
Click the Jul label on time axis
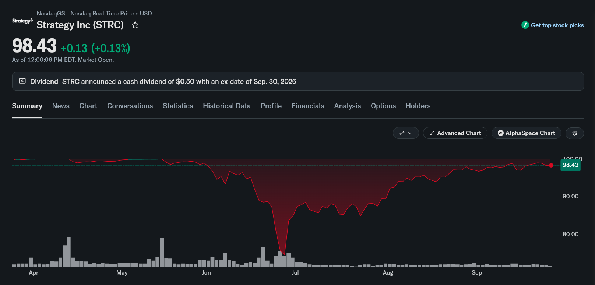pos(295,273)
